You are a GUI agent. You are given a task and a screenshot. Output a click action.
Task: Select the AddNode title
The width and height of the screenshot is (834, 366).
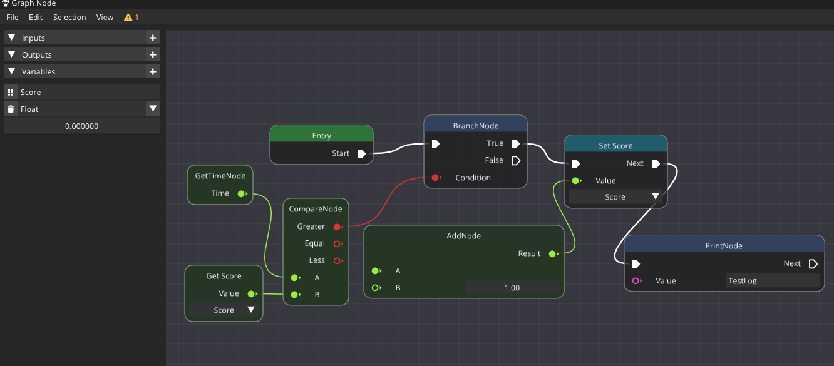click(464, 236)
